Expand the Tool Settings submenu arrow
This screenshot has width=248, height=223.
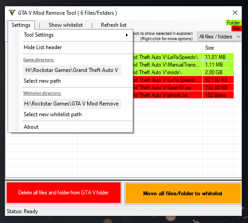(x=127, y=35)
